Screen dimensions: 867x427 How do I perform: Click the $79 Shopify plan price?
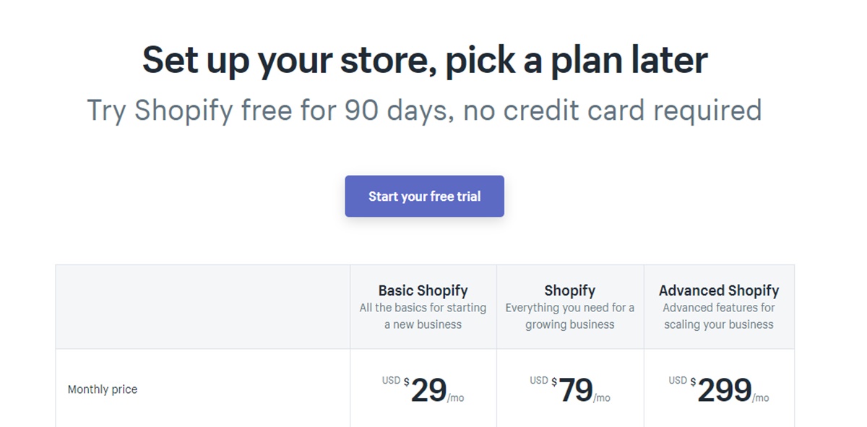tap(576, 391)
